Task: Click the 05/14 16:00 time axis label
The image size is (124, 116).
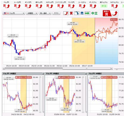Action: 11,66
